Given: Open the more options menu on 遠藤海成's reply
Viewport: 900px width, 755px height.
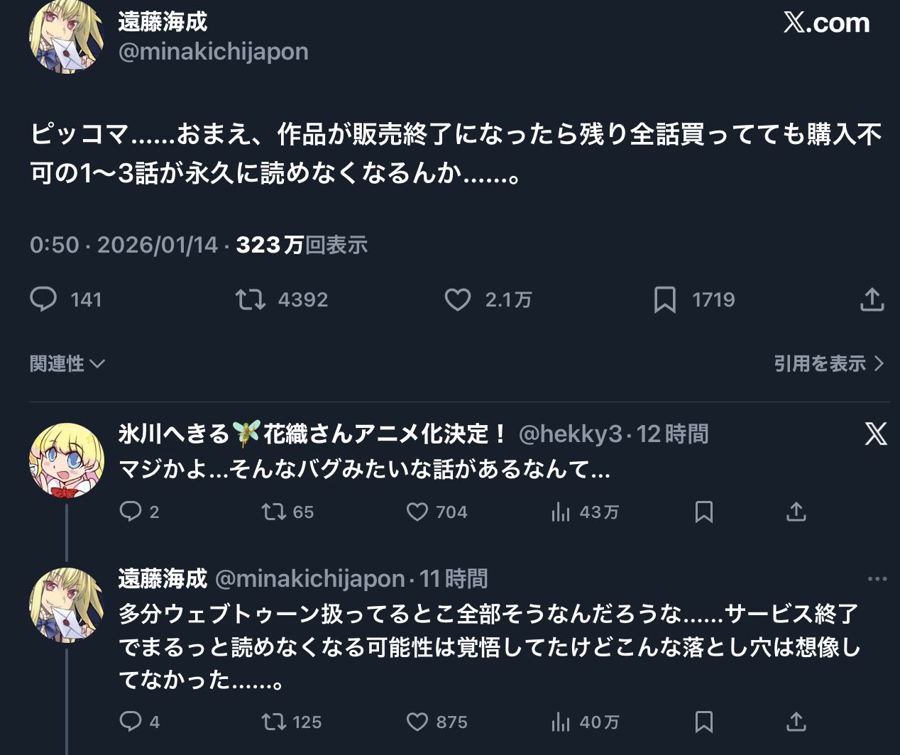Looking at the screenshot, I should pyautogui.click(x=877, y=579).
